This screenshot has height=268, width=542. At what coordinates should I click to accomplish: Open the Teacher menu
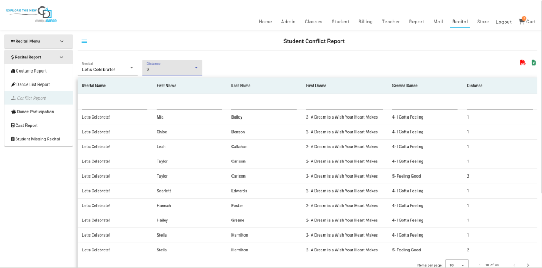click(x=391, y=22)
